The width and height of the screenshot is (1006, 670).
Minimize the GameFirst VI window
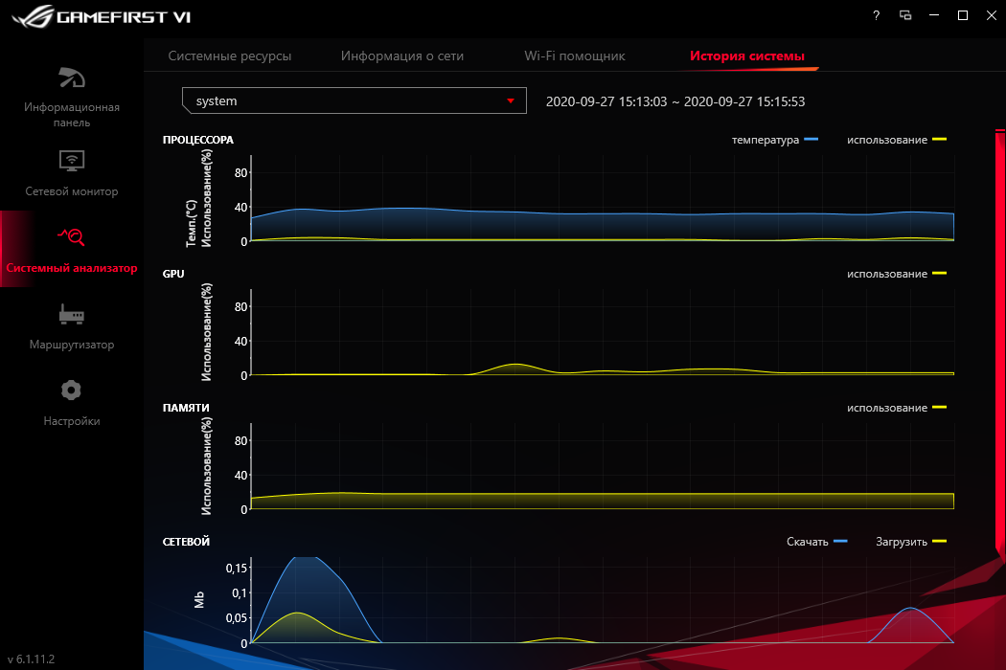pos(934,15)
